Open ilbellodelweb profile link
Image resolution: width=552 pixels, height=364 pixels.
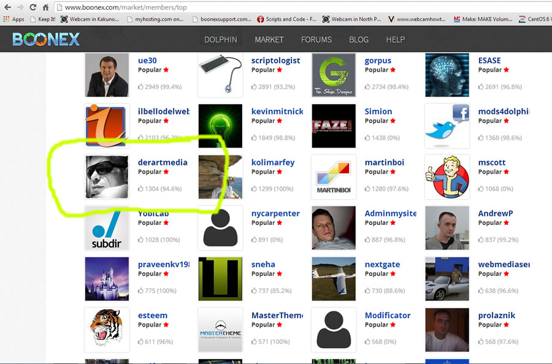pyautogui.click(x=164, y=112)
